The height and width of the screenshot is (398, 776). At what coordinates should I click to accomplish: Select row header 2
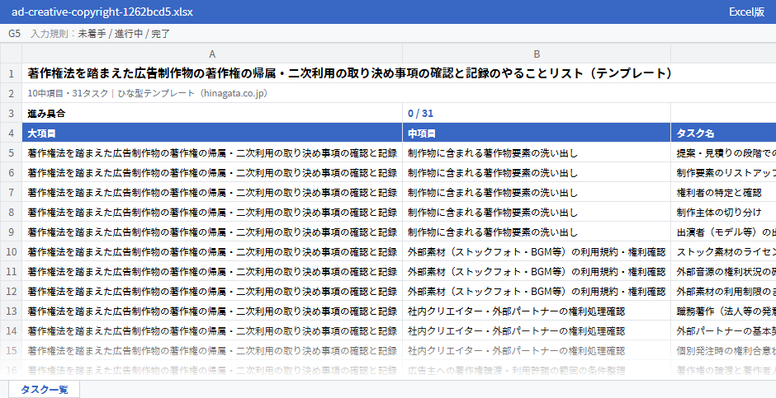coord(11,93)
